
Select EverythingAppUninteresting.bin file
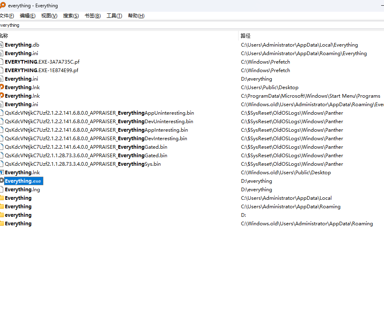click(99, 113)
